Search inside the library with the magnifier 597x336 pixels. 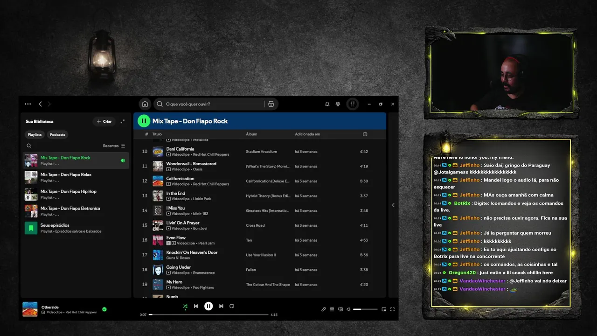click(29, 146)
